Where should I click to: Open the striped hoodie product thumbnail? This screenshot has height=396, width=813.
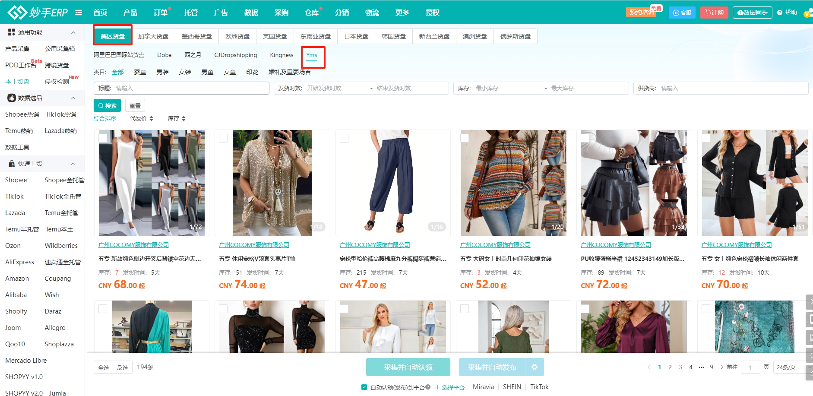pyautogui.click(x=513, y=183)
